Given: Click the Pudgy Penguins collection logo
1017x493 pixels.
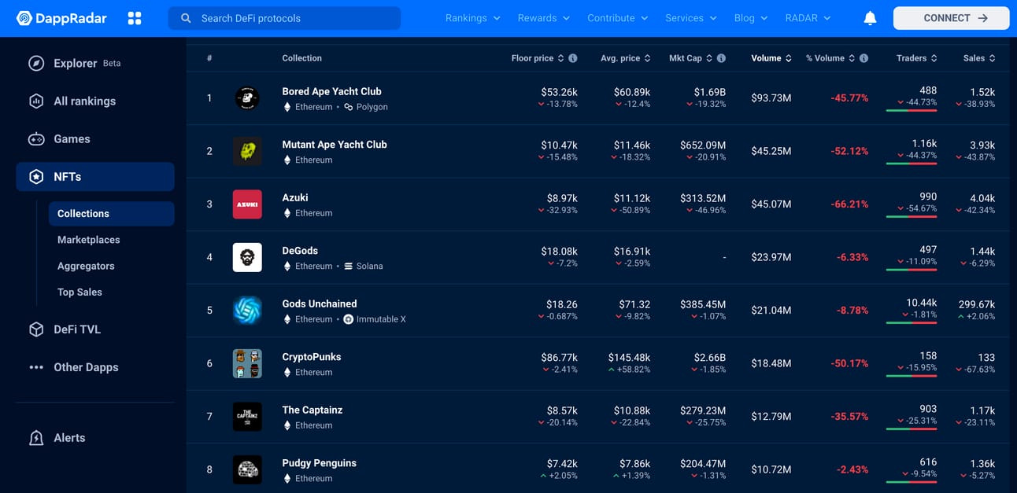Looking at the screenshot, I should [x=247, y=469].
